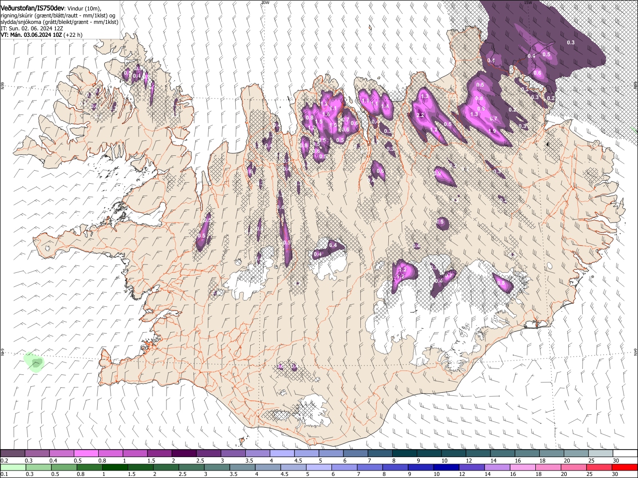638x478 pixels.
Task: Pick the 14 light purple swatch, bottom legend row
Action: tap(497, 467)
